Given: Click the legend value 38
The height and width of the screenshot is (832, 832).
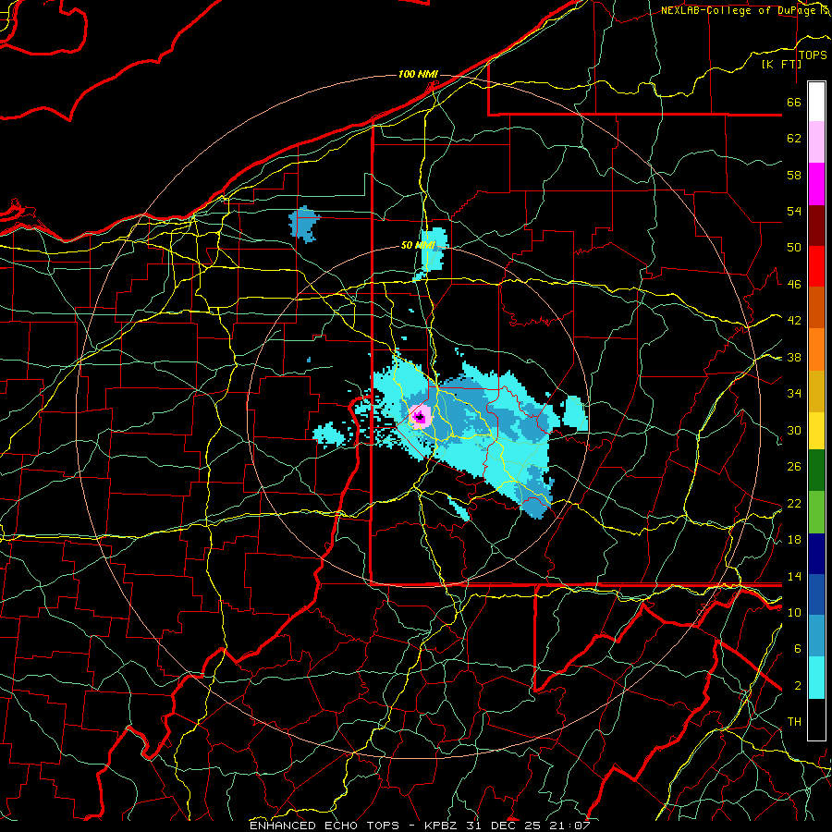Looking at the screenshot, I should [794, 358].
